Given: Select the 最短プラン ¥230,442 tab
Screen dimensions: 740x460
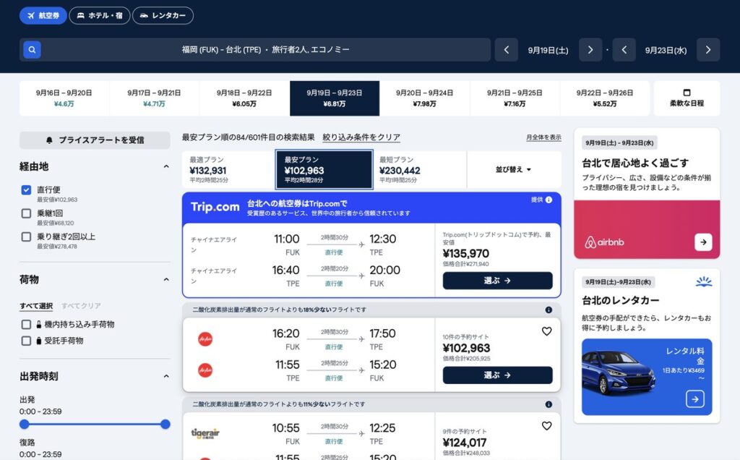Looking at the screenshot, I should click(x=419, y=169).
